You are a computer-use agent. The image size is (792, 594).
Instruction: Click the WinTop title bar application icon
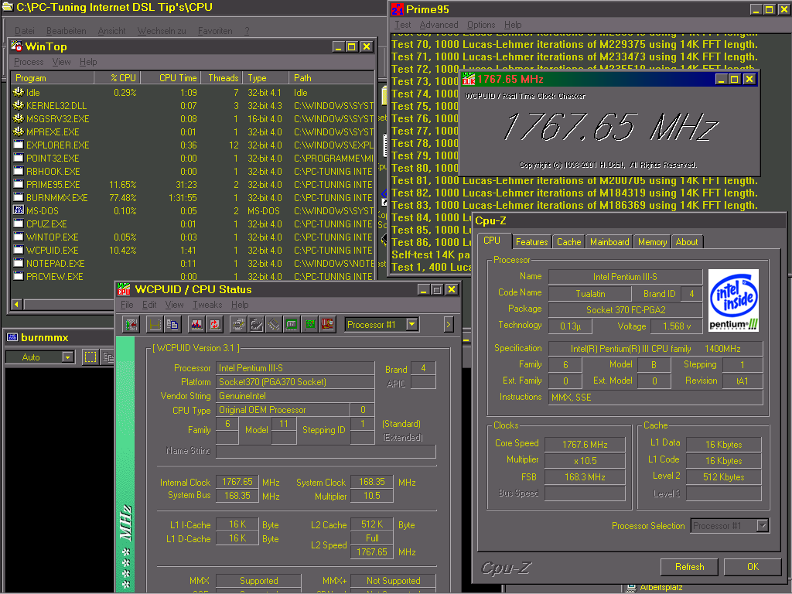[x=17, y=46]
